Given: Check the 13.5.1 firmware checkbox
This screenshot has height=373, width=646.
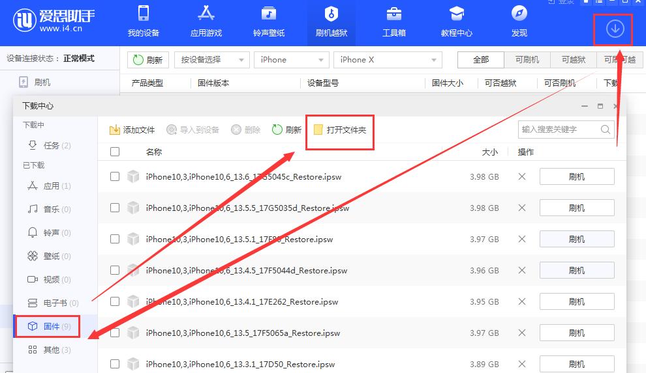Looking at the screenshot, I should [x=115, y=239].
